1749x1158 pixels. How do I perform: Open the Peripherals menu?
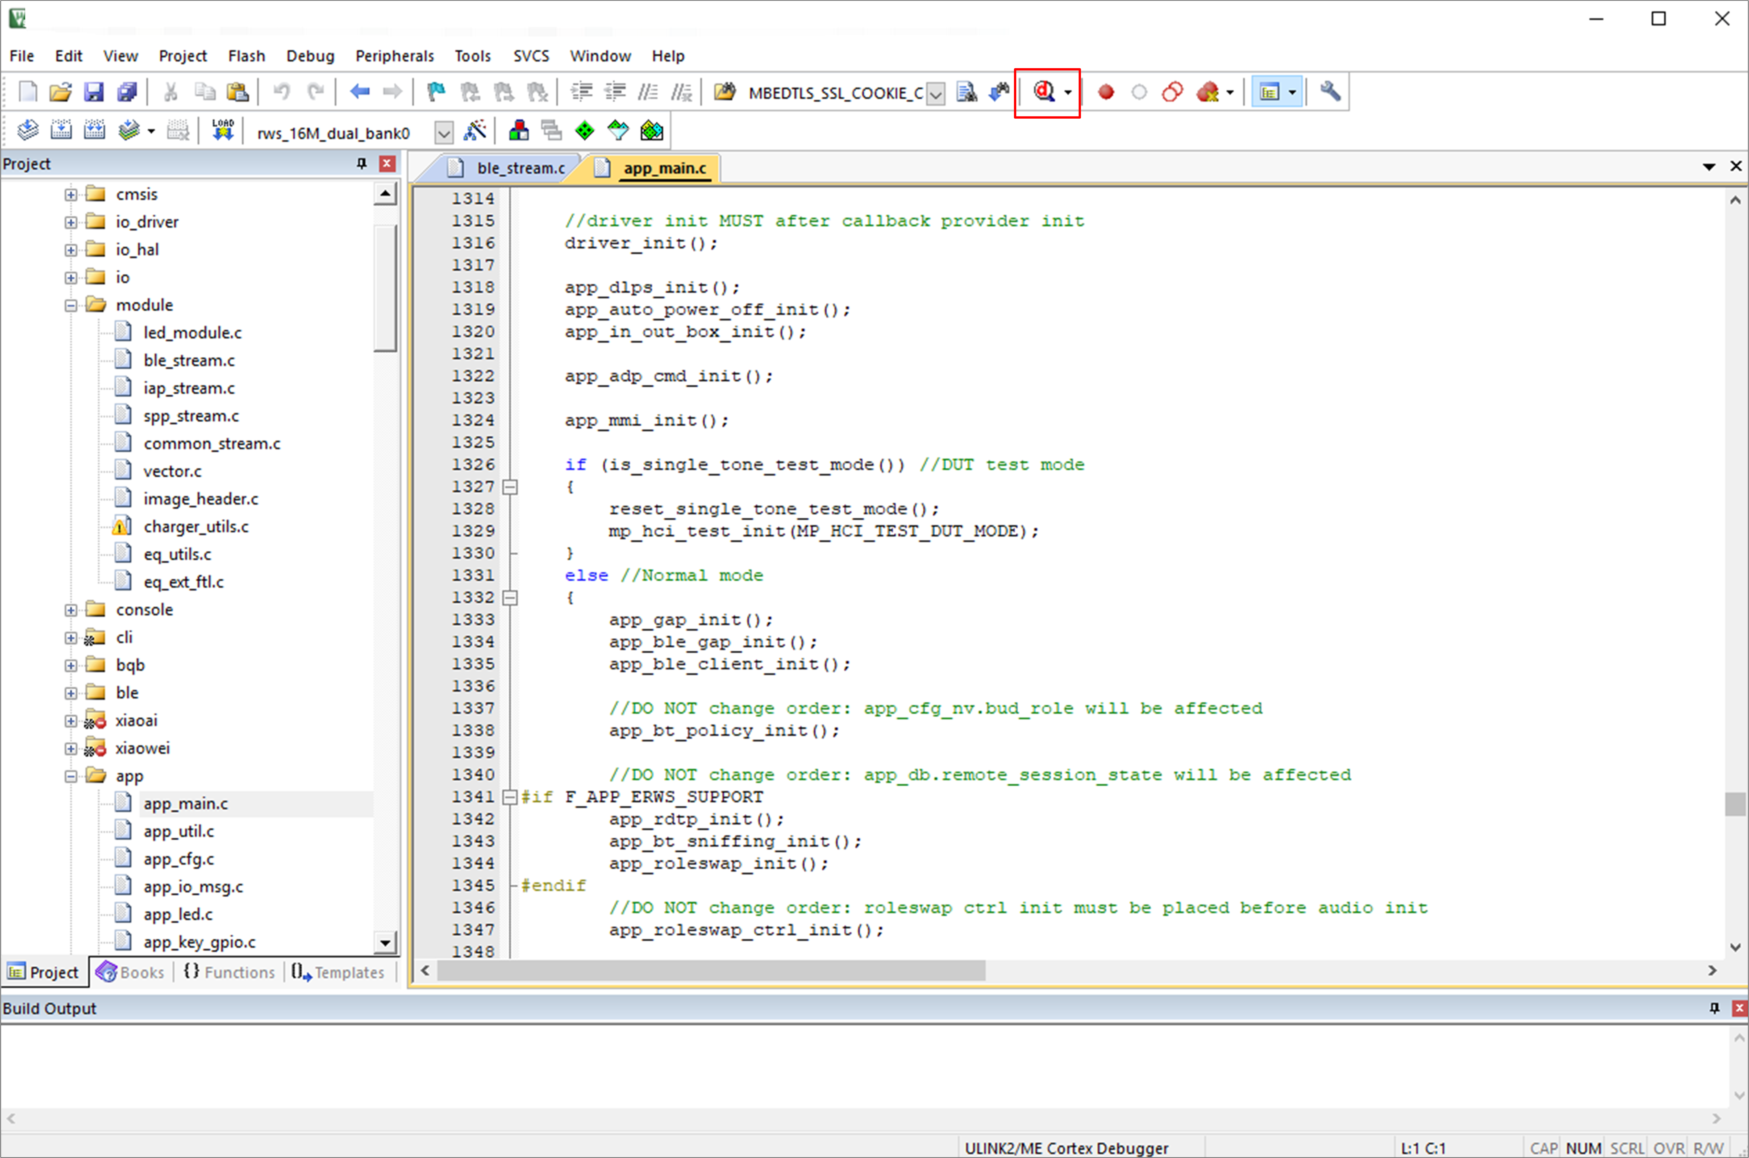pyautogui.click(x=394, y=56)
